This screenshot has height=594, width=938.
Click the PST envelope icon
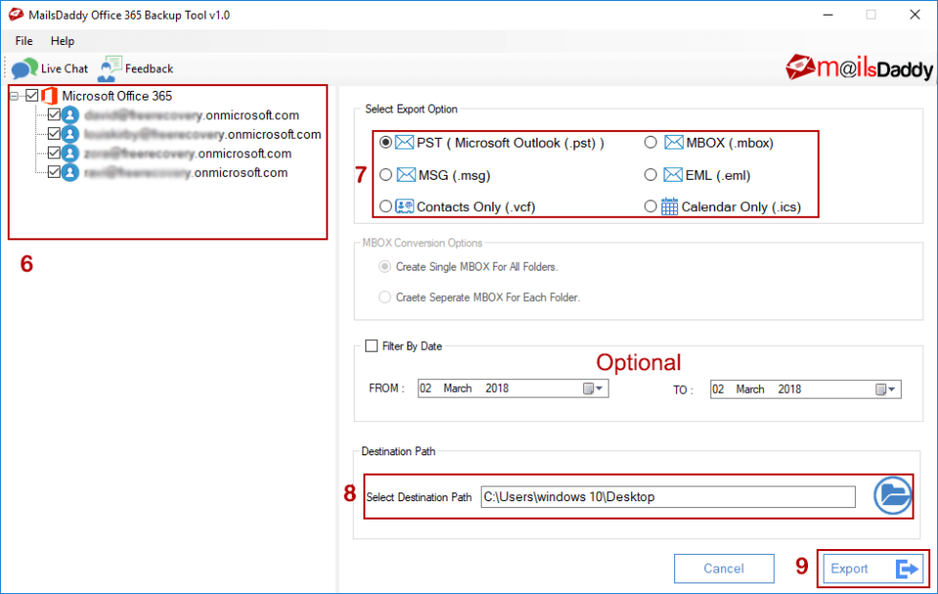pyautogui.click(x=405, y=142)
